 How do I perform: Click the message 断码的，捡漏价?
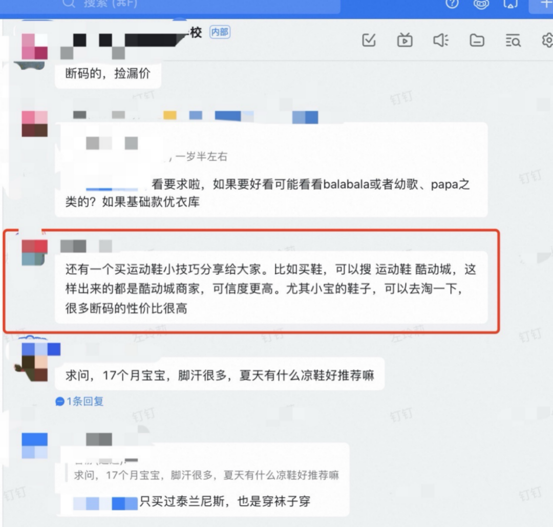(108, 73)
